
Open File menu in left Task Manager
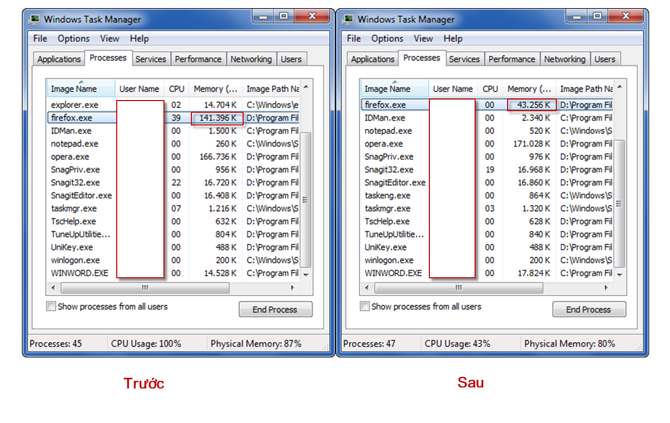pyautogui.click(x=40, y=39)
